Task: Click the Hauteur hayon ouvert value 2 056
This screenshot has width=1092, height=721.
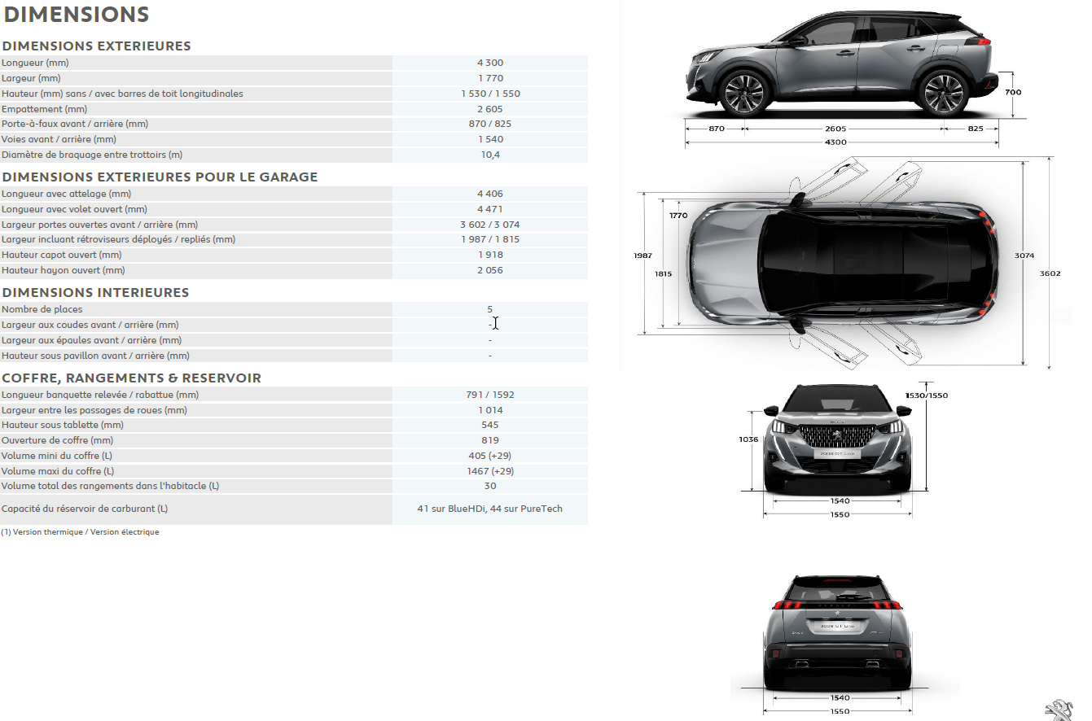Action: [489, 270]
